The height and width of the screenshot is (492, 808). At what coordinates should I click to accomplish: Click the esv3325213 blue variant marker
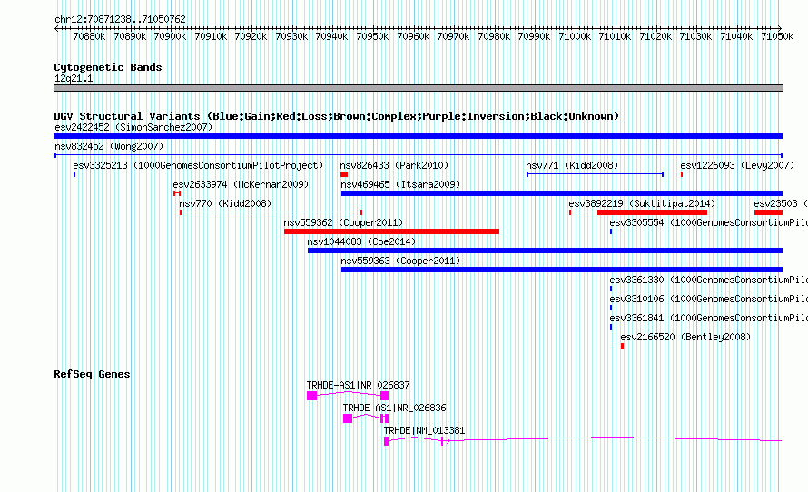coord(74,174)
